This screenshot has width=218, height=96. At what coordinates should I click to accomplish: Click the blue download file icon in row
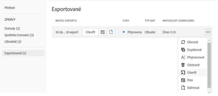click(111, 32)
